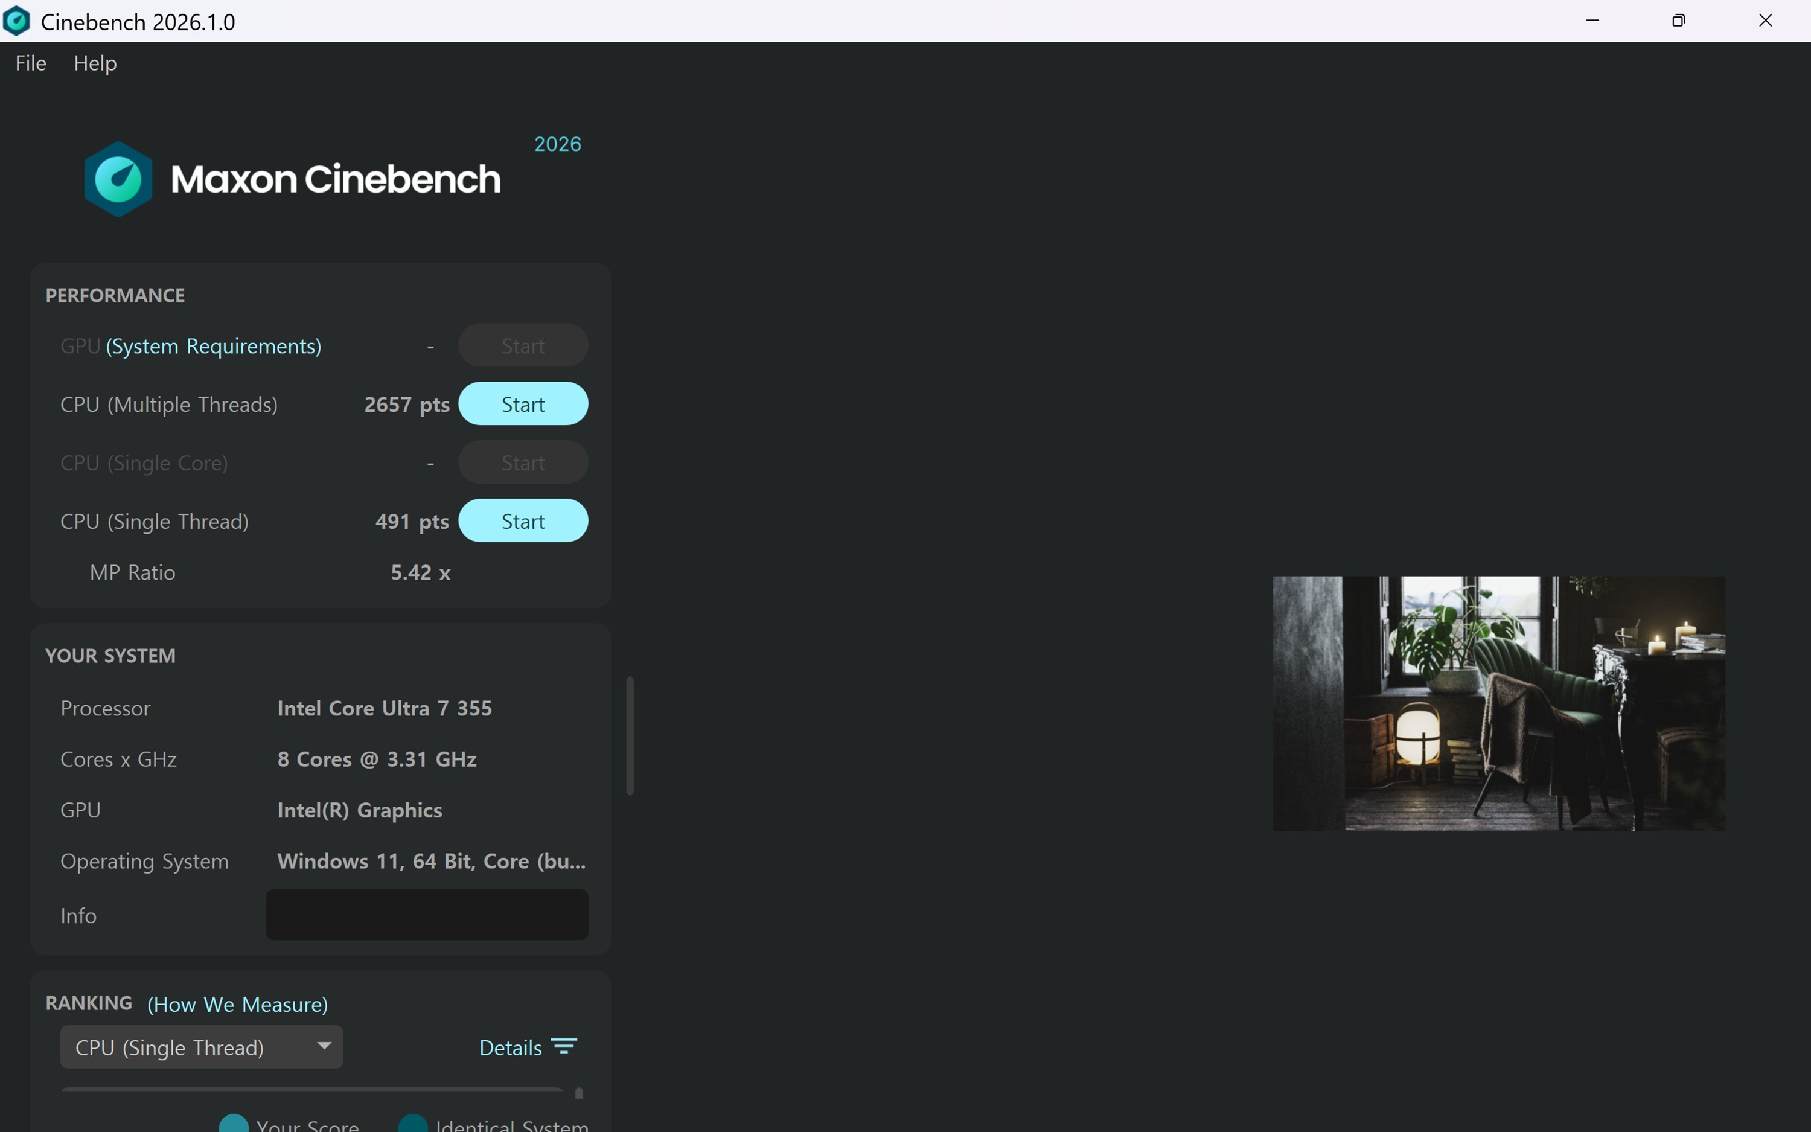Viewport: 1811px width, 1132px height.
Task: Click the Details link in Ranking
Action: pos(510,1047)
